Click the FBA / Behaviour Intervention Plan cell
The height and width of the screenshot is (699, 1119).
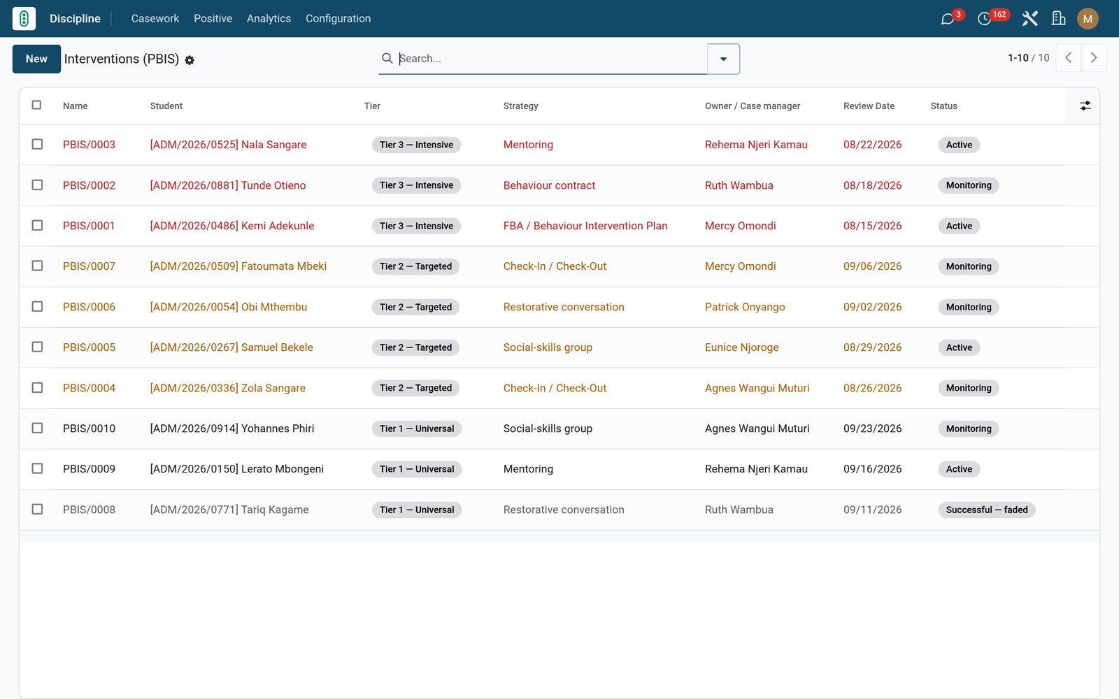[585, 226]
